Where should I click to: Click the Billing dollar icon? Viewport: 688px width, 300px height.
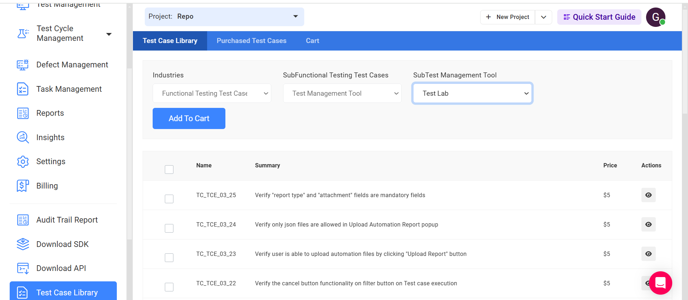click(23, 186)
